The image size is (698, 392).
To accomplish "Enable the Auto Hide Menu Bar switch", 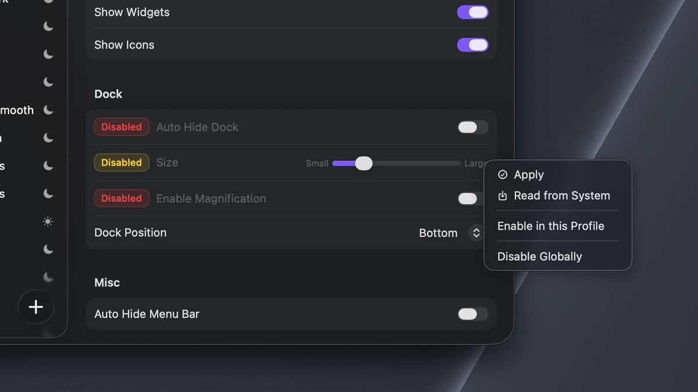I will point(472,314).
